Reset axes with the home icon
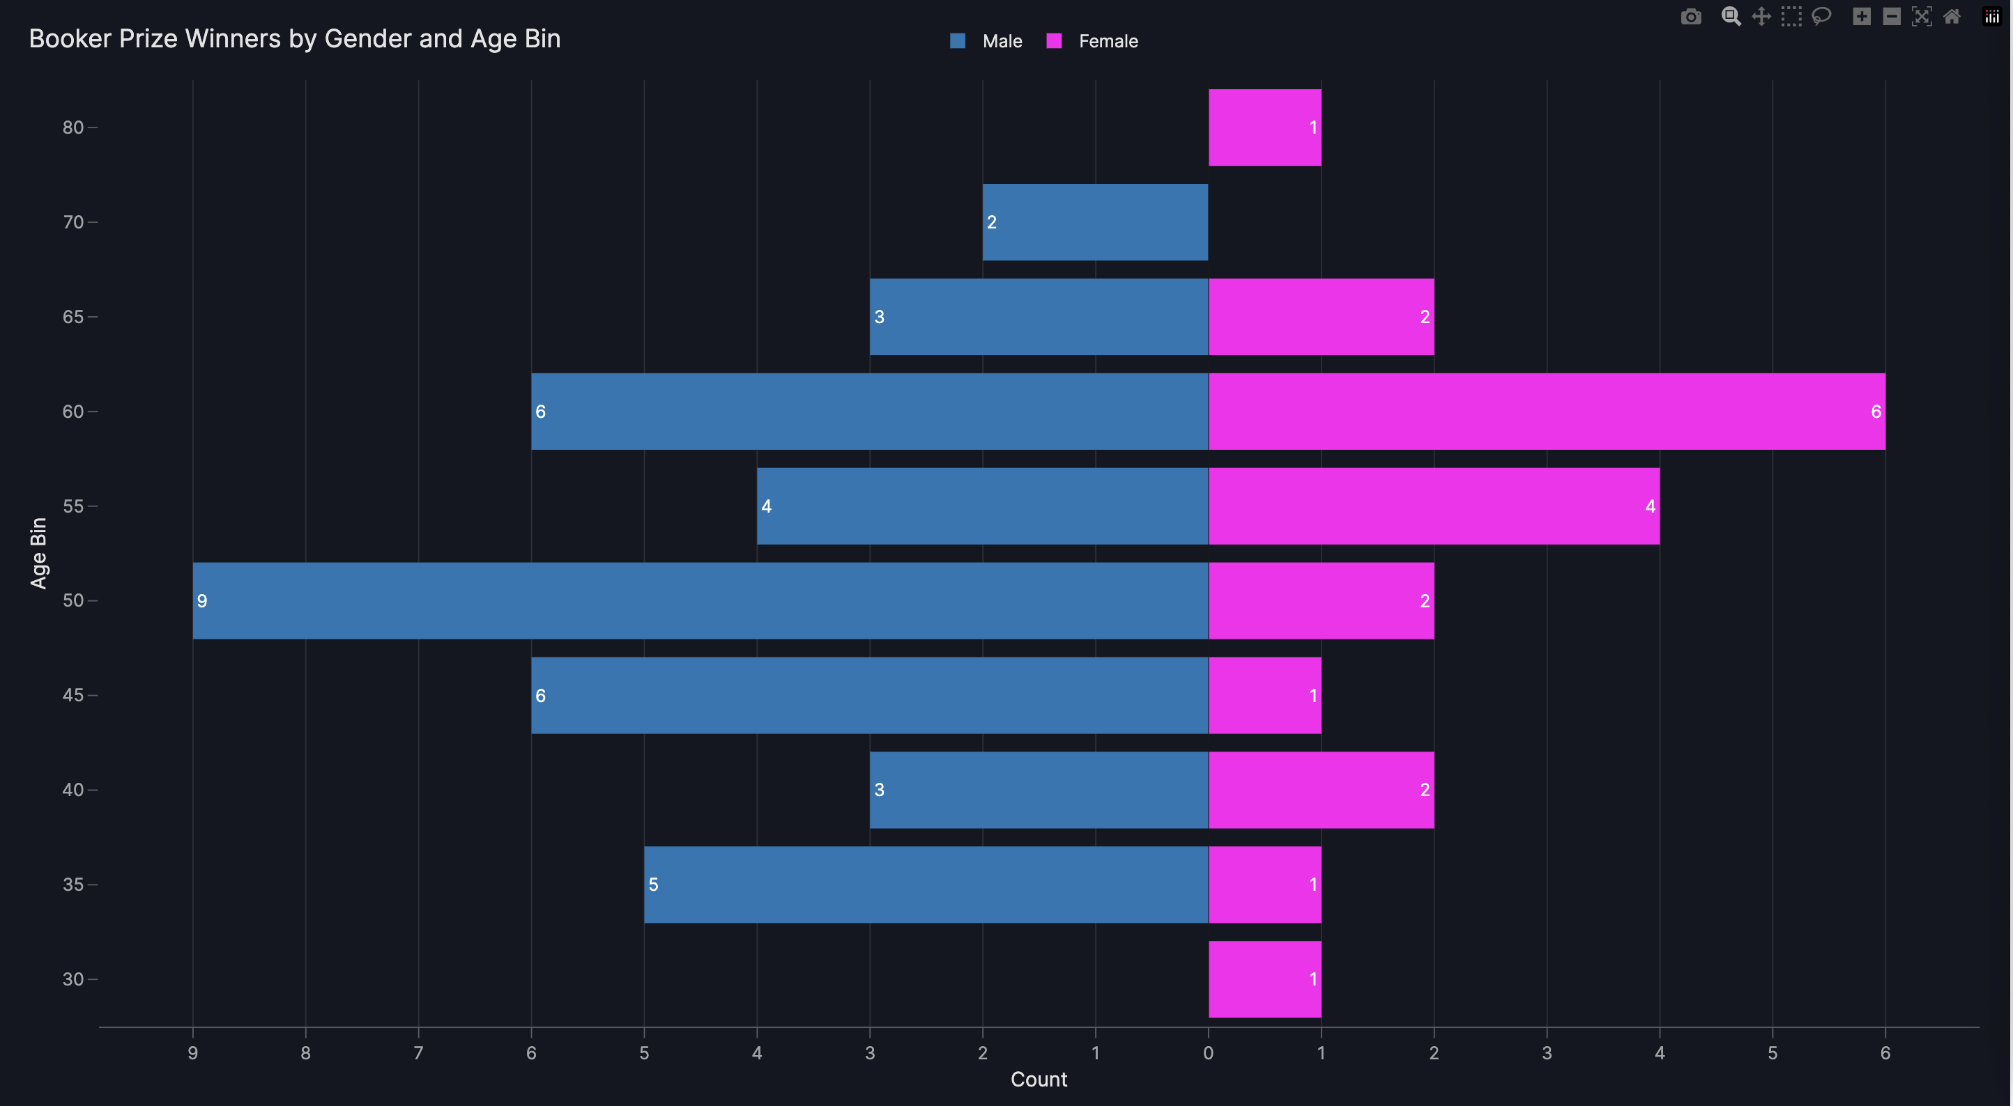2013x1106 pixels. pyautogui.click(x=1952, y=17)
